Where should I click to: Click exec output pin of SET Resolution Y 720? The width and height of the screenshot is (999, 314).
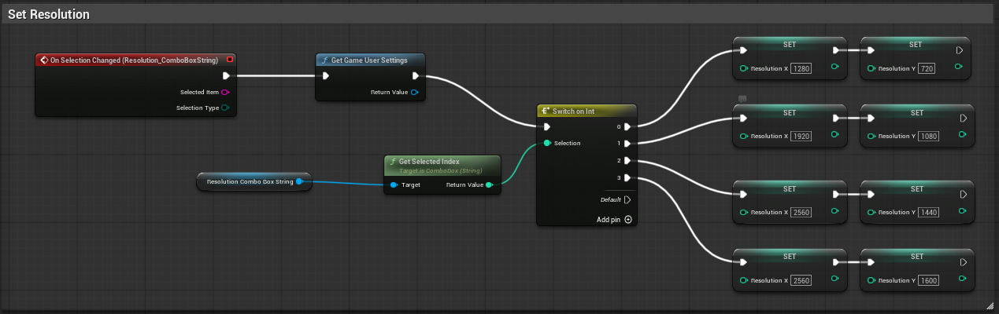[960, 50]
